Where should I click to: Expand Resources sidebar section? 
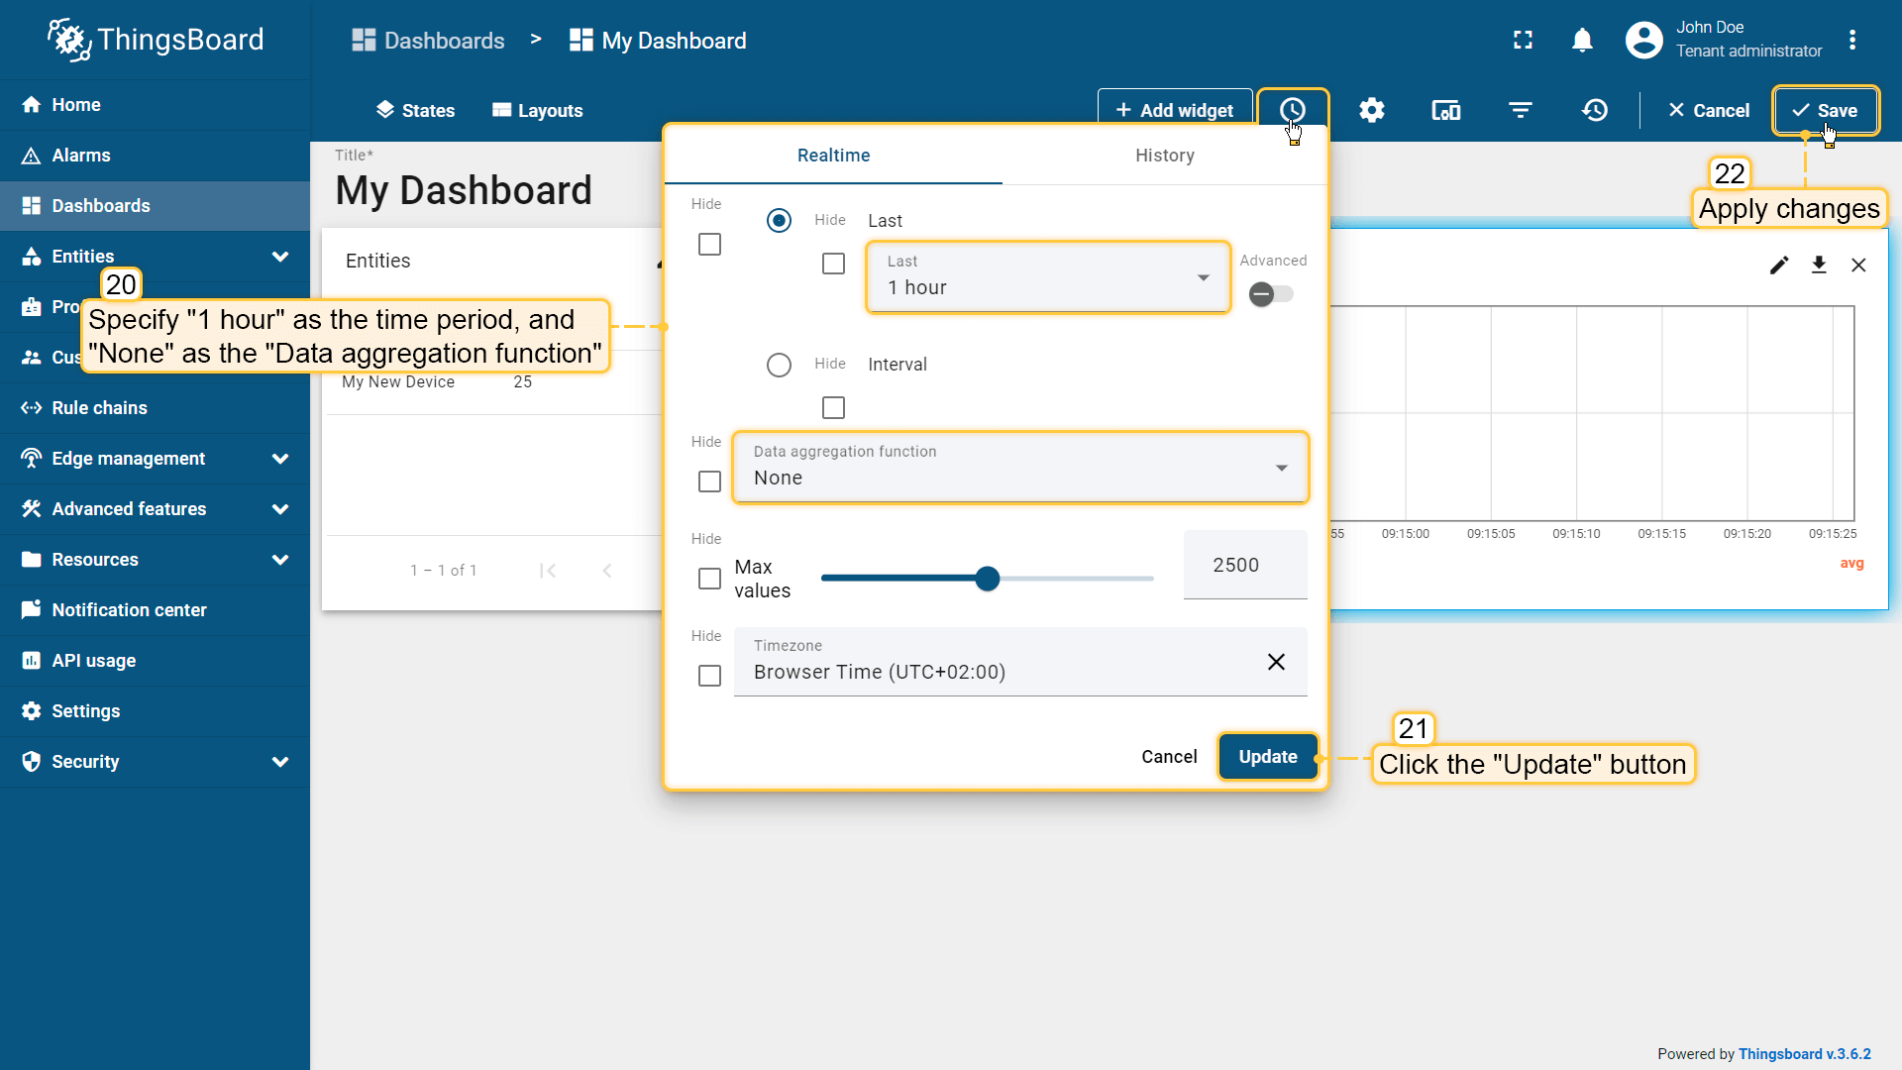(280, 560)
